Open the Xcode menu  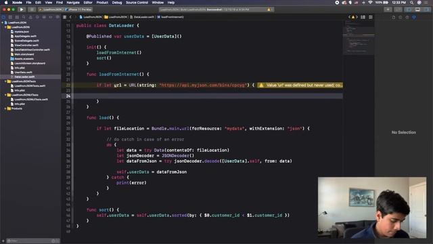coord(17,3)
